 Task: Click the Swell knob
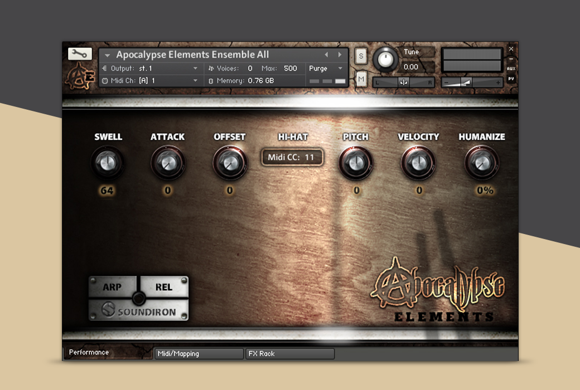coord(107,163)
